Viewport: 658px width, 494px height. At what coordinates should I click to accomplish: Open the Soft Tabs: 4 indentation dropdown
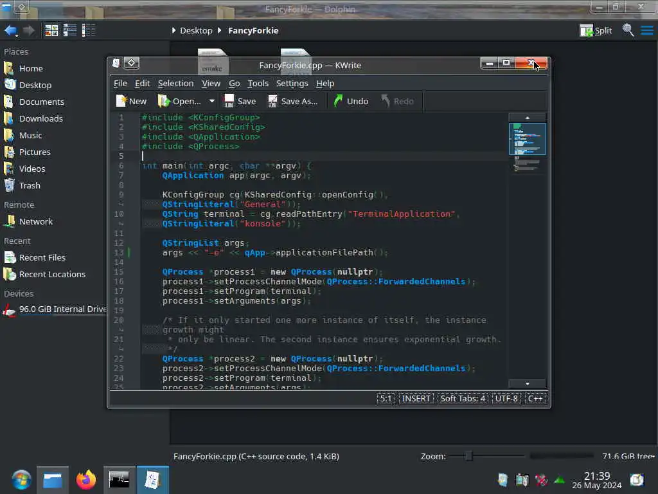[463, 398]
